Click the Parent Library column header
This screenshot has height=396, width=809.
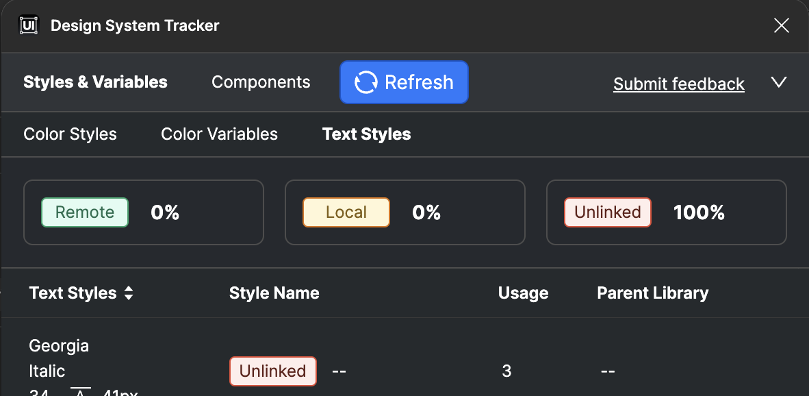pos(653,293)
